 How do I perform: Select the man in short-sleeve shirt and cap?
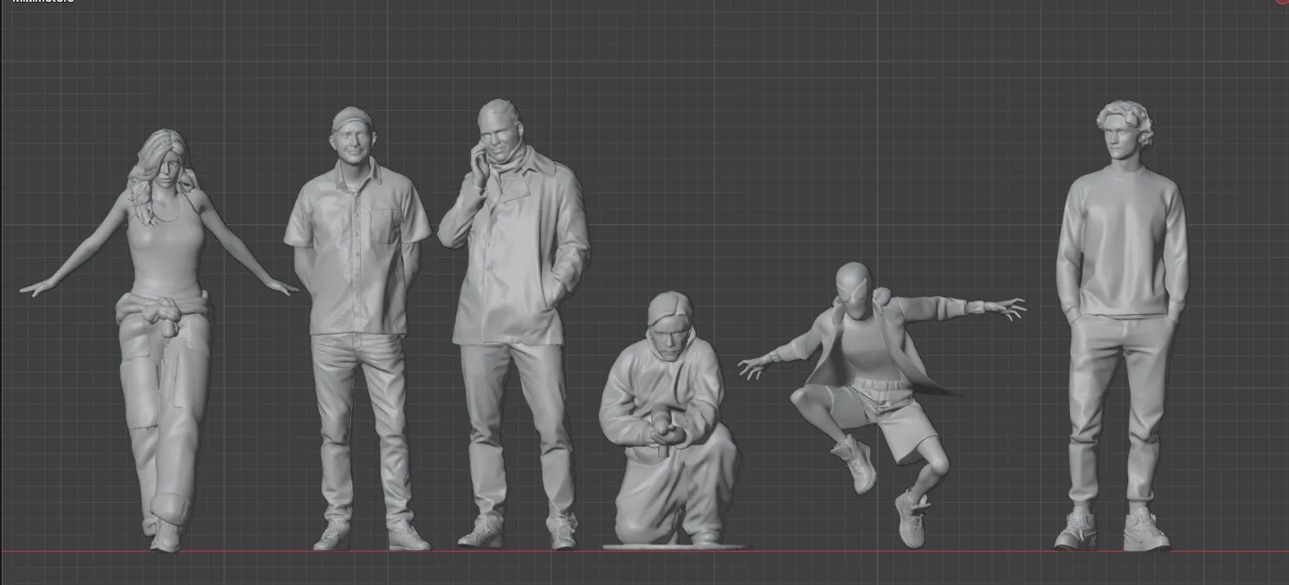coord(358,329)
